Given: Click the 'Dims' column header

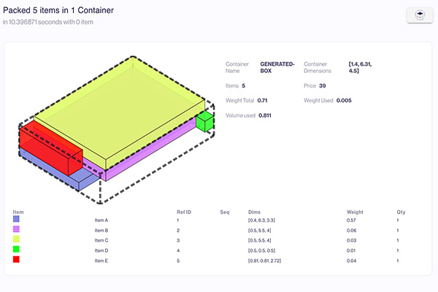Looking at the screenshot, I should [x=254, y=212].
